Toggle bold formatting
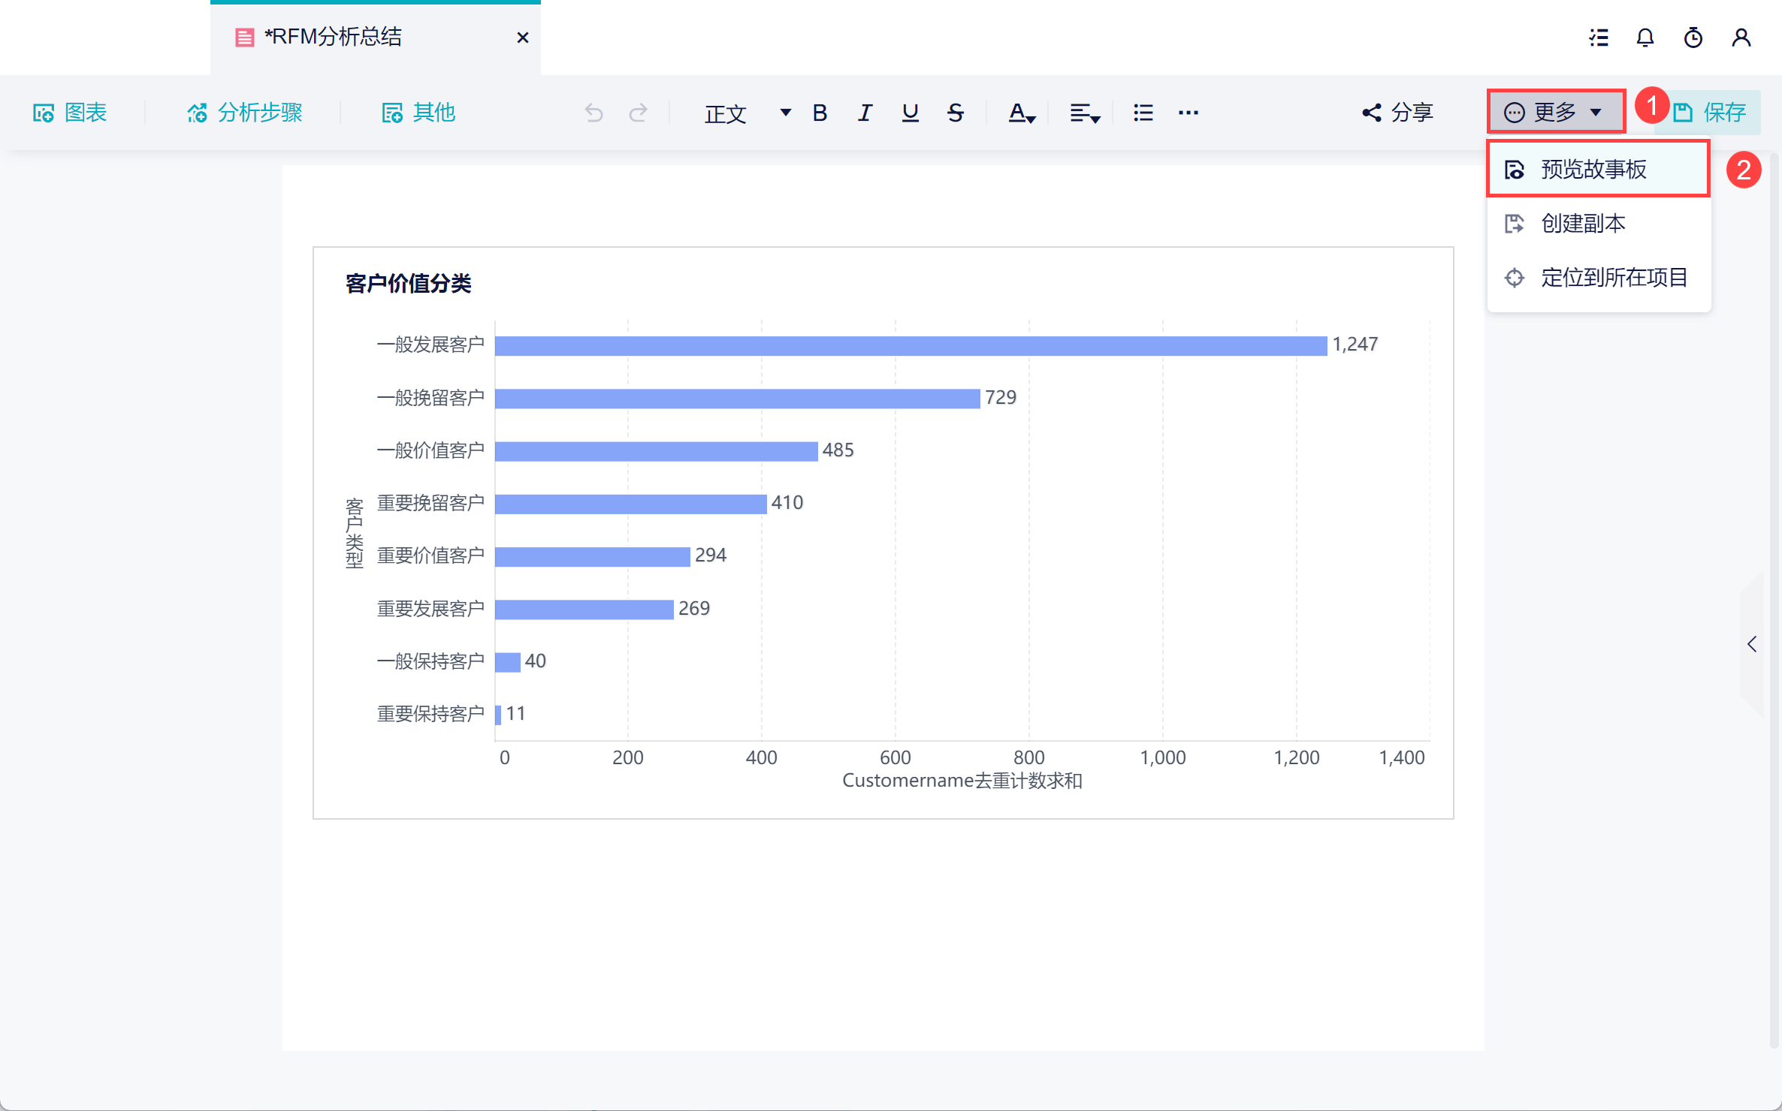Viewport: 1782px width, 1111px height. 820,113
